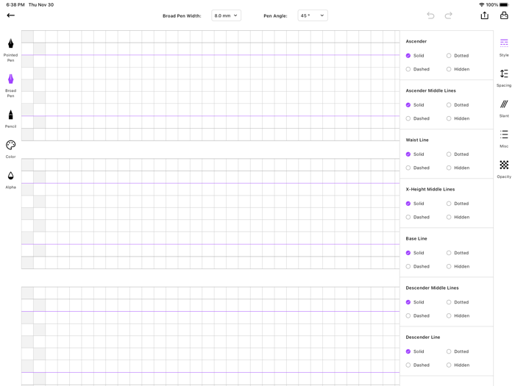Switch to the Opacity panel
Screen dimensions: 515x386
[x=504, y=169]
